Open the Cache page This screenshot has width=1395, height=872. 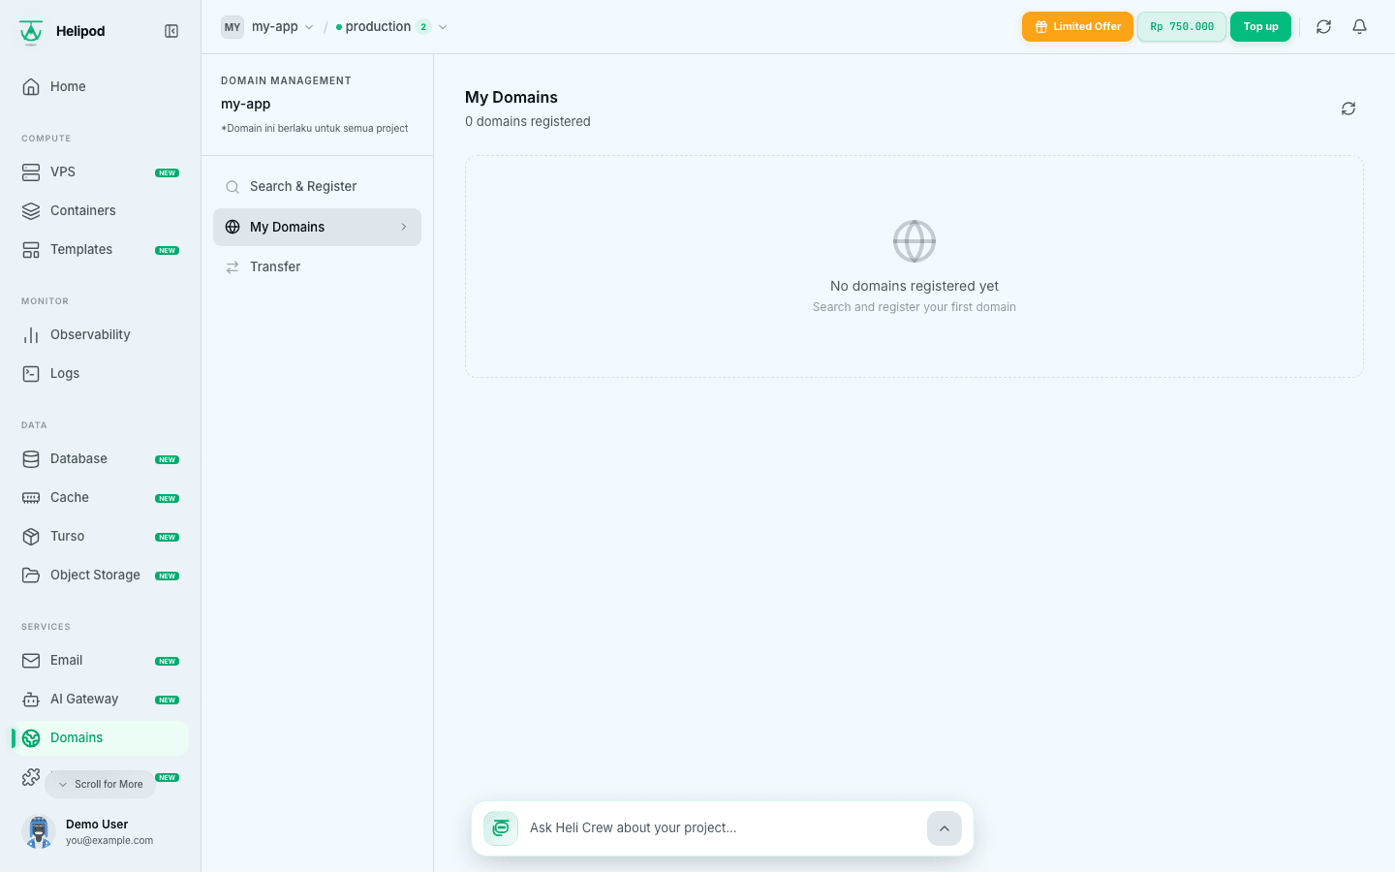point(101,498)
